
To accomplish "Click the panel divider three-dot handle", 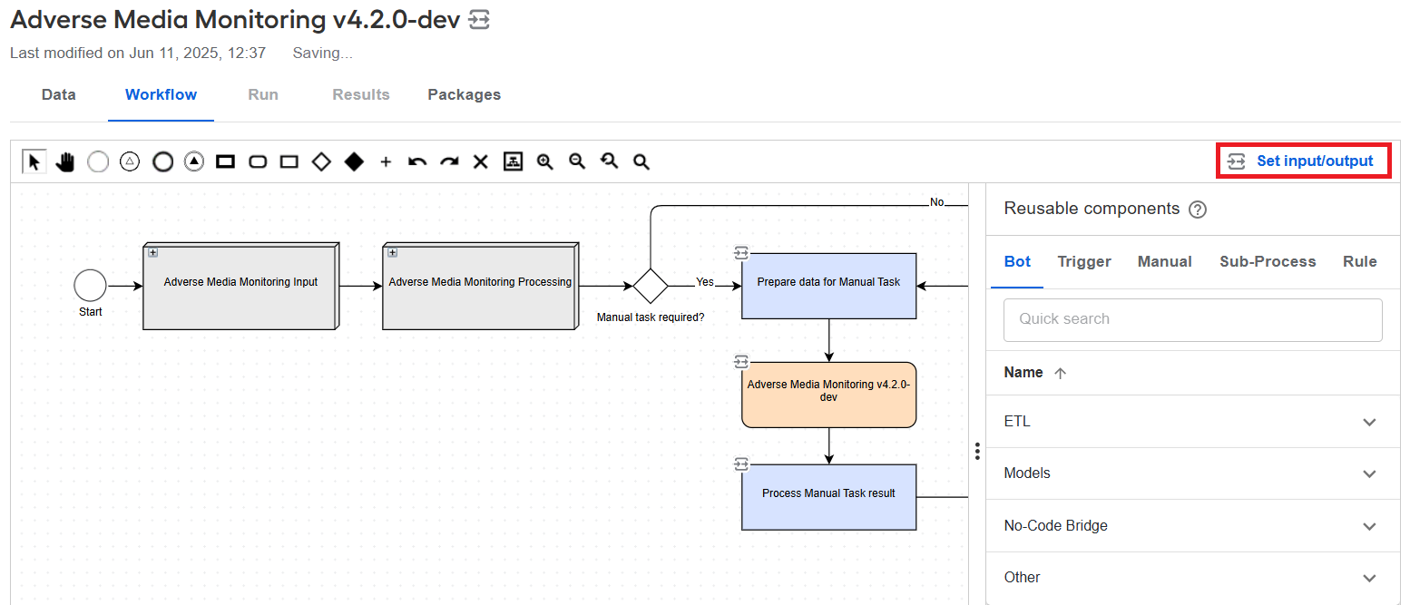I will (976, 451).
